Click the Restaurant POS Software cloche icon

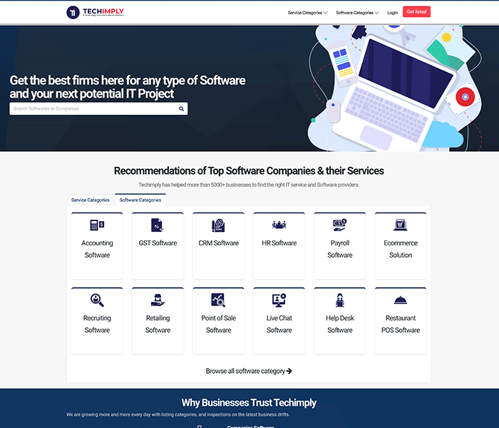tap(401, 300)
